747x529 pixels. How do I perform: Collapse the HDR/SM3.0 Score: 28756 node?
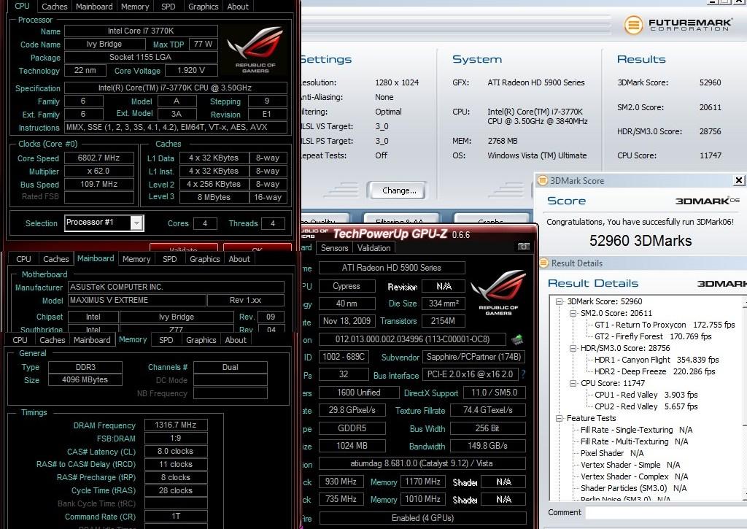(573, 348)
